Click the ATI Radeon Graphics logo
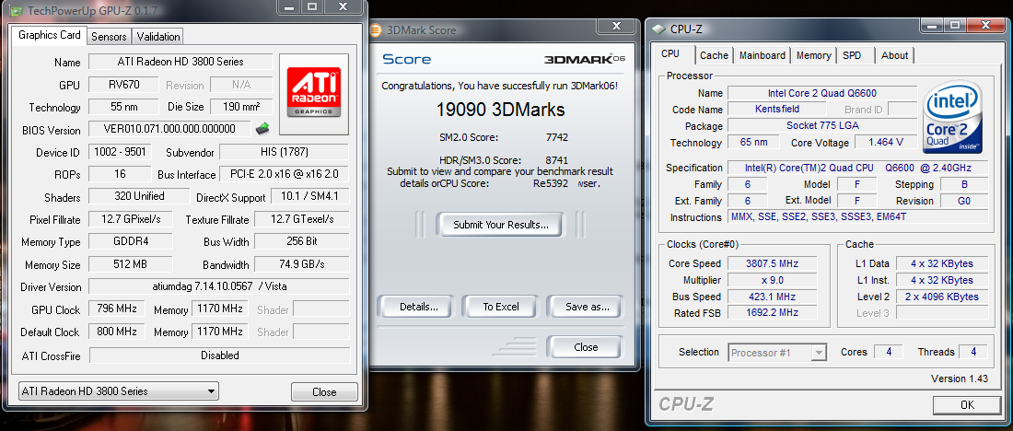Screen dimensions: 1013x431 (x=314, y=92)
